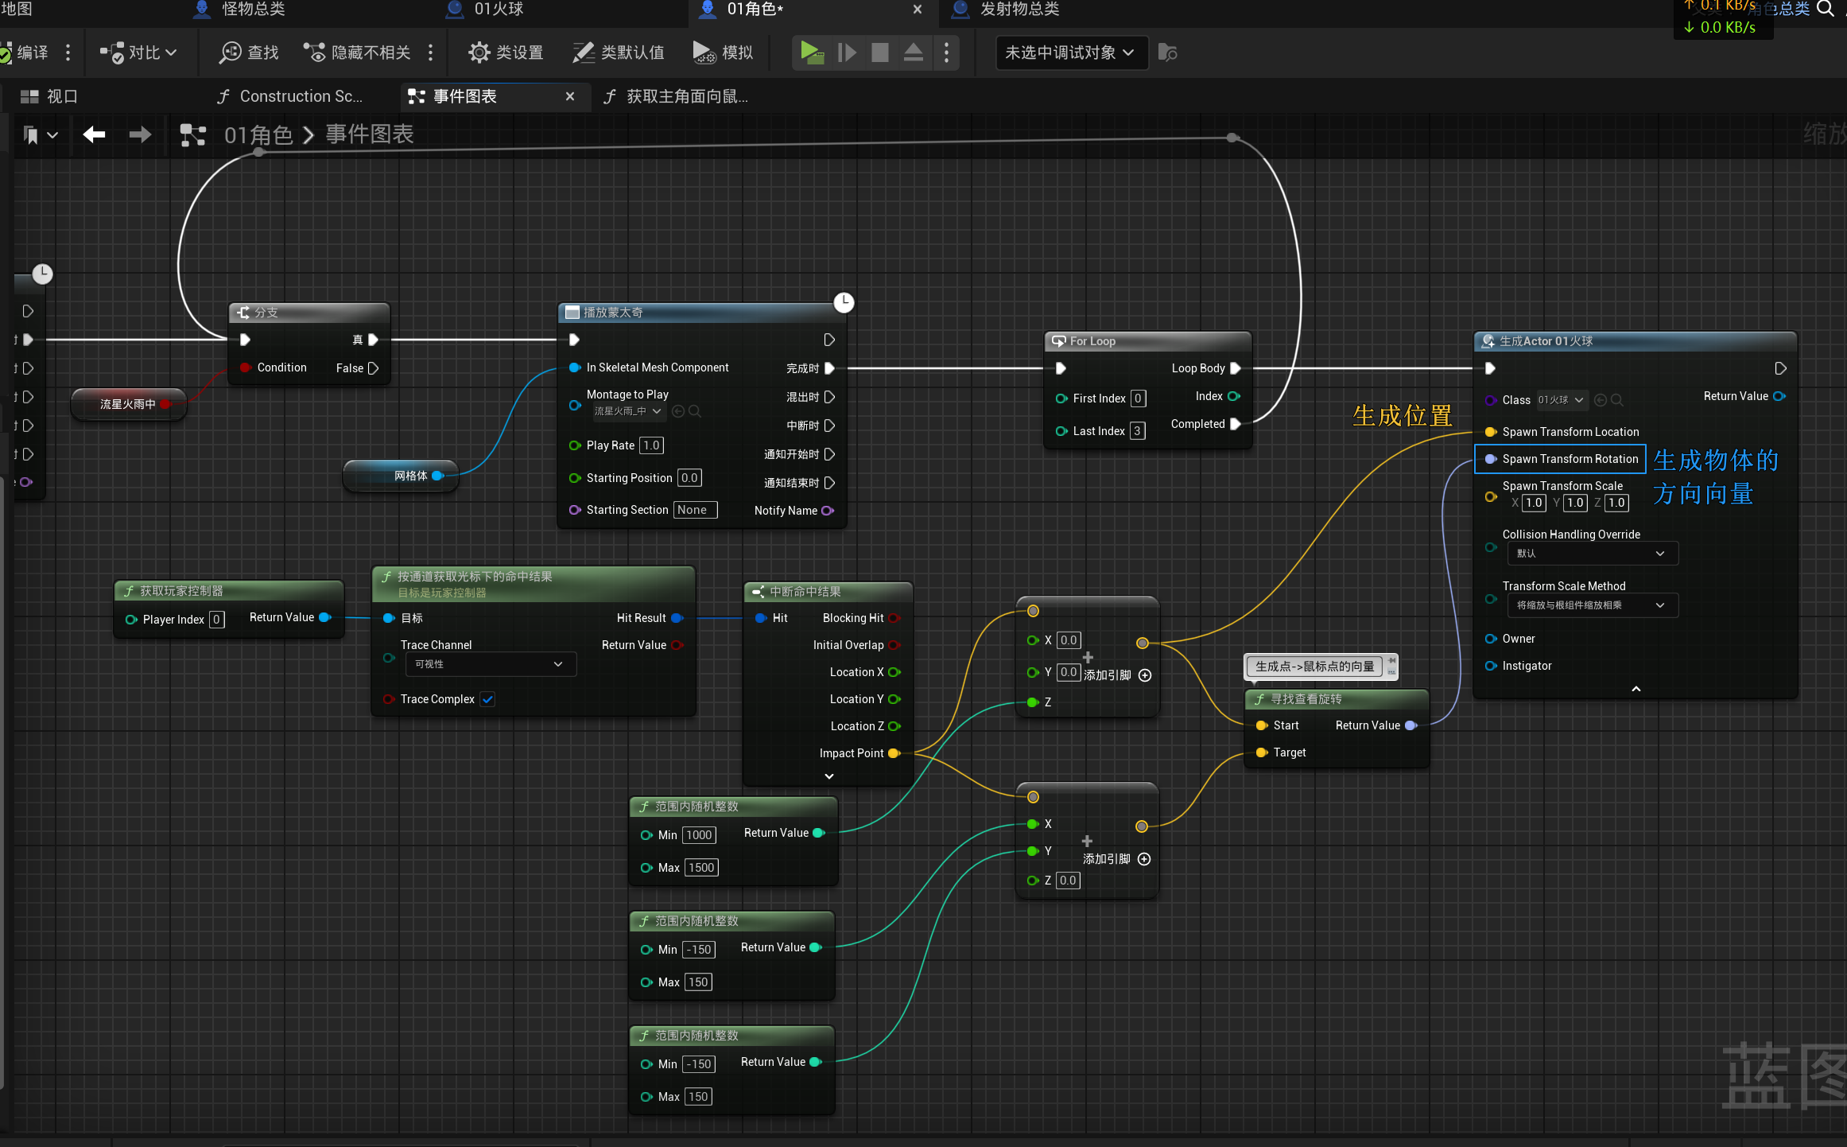The width and height of the screenshot is (1847, 1147).
Task: Click the Stop simulation square icon
Action: [879, 52]
